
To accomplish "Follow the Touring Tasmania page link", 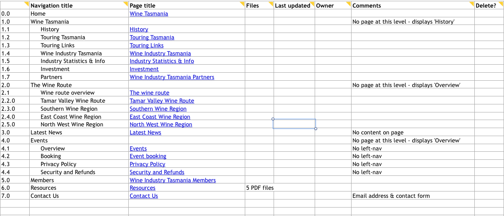I will pyautogui.click(x=152, y=38).
